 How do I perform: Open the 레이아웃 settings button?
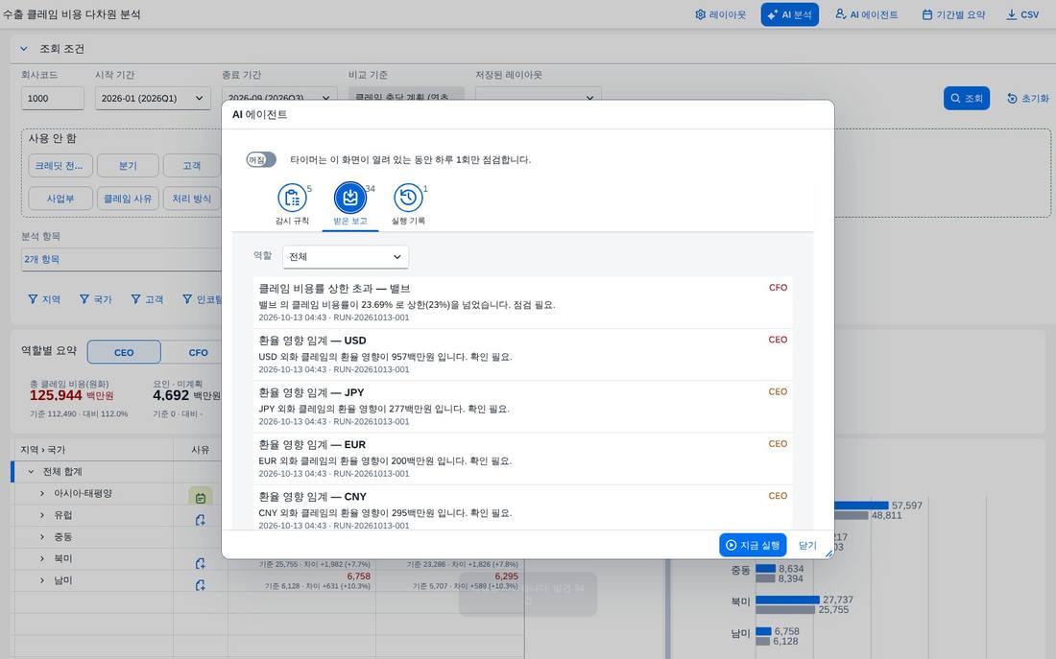coord(720,14)
